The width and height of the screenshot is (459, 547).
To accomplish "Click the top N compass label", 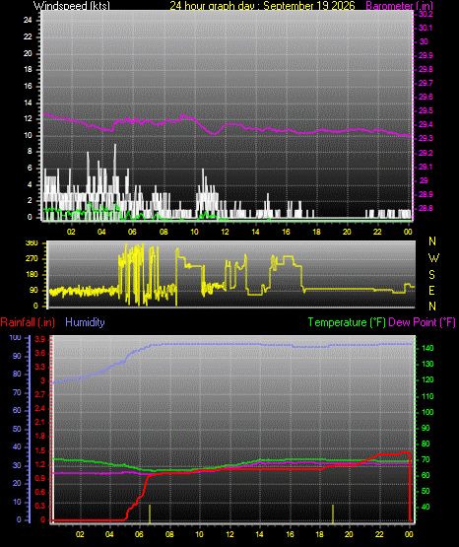I will pos(432,241).
